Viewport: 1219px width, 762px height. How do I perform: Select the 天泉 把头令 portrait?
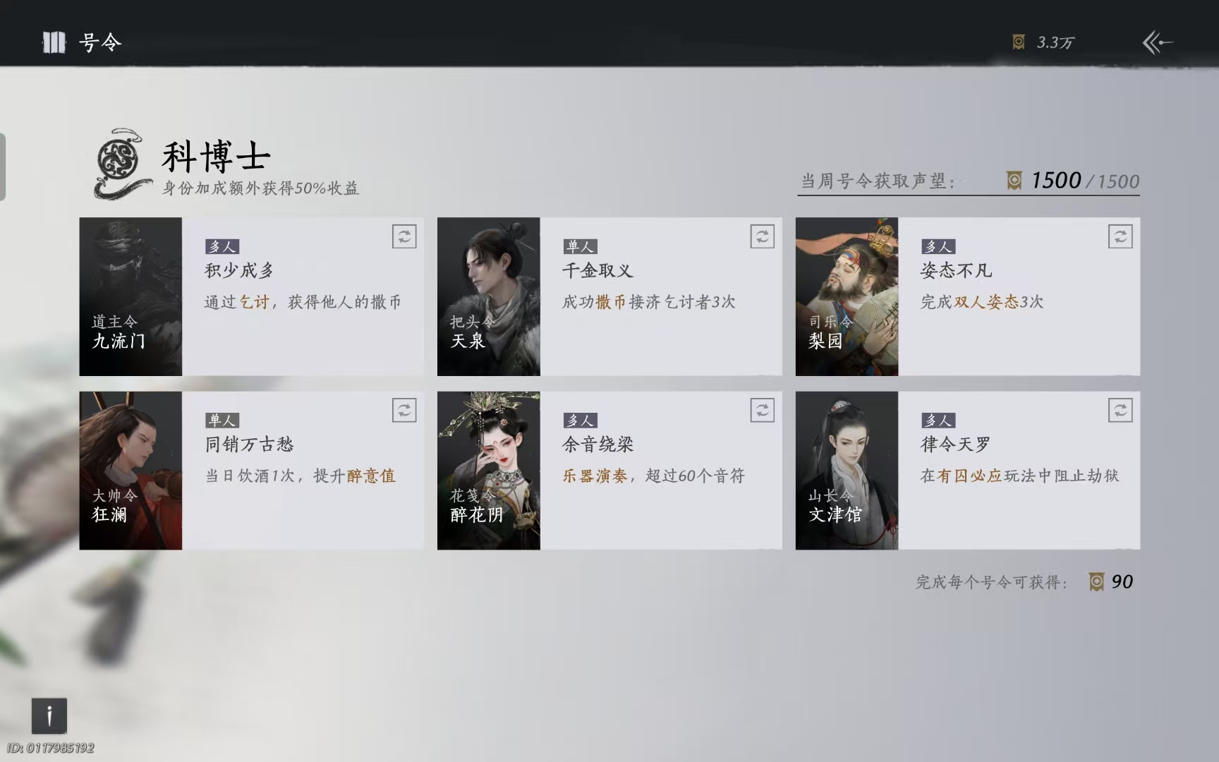click(x=489, y=296)
